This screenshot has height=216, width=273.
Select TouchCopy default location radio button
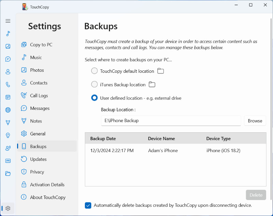click(x=95, y=71)
